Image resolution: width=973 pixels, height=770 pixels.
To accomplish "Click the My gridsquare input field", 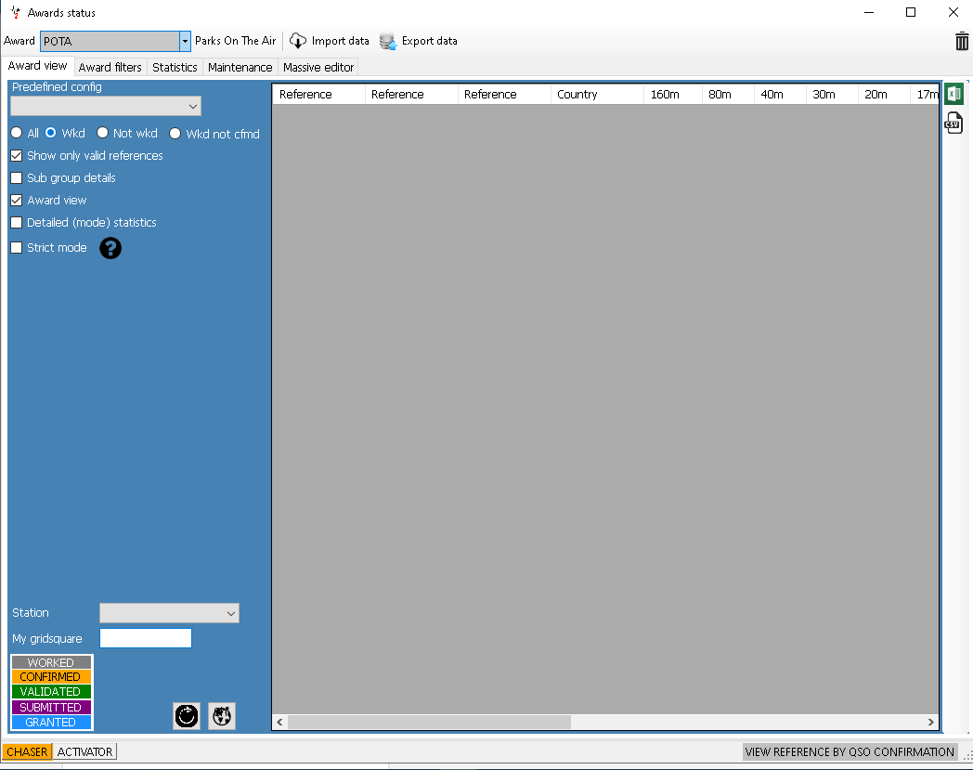I will pos(146,638).
